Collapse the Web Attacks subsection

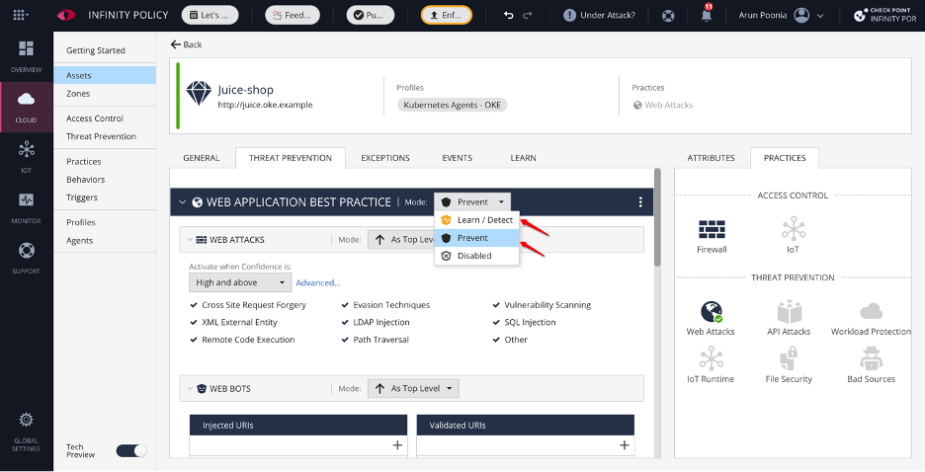pyautogui.click(x=190, y=240)
